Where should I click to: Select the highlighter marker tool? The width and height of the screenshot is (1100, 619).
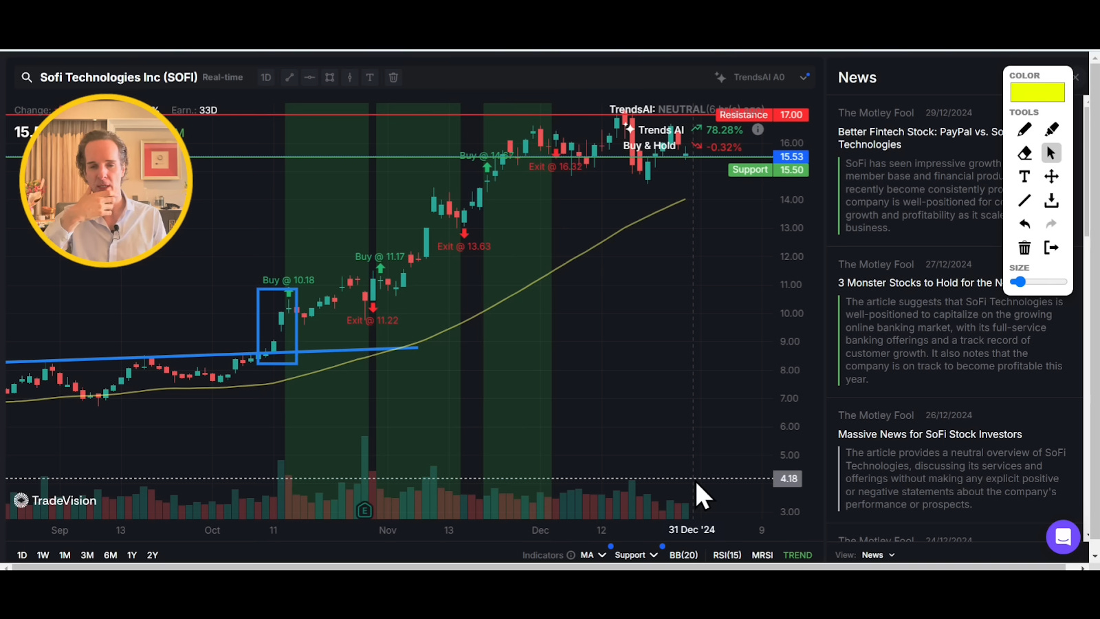(1051, 129)
